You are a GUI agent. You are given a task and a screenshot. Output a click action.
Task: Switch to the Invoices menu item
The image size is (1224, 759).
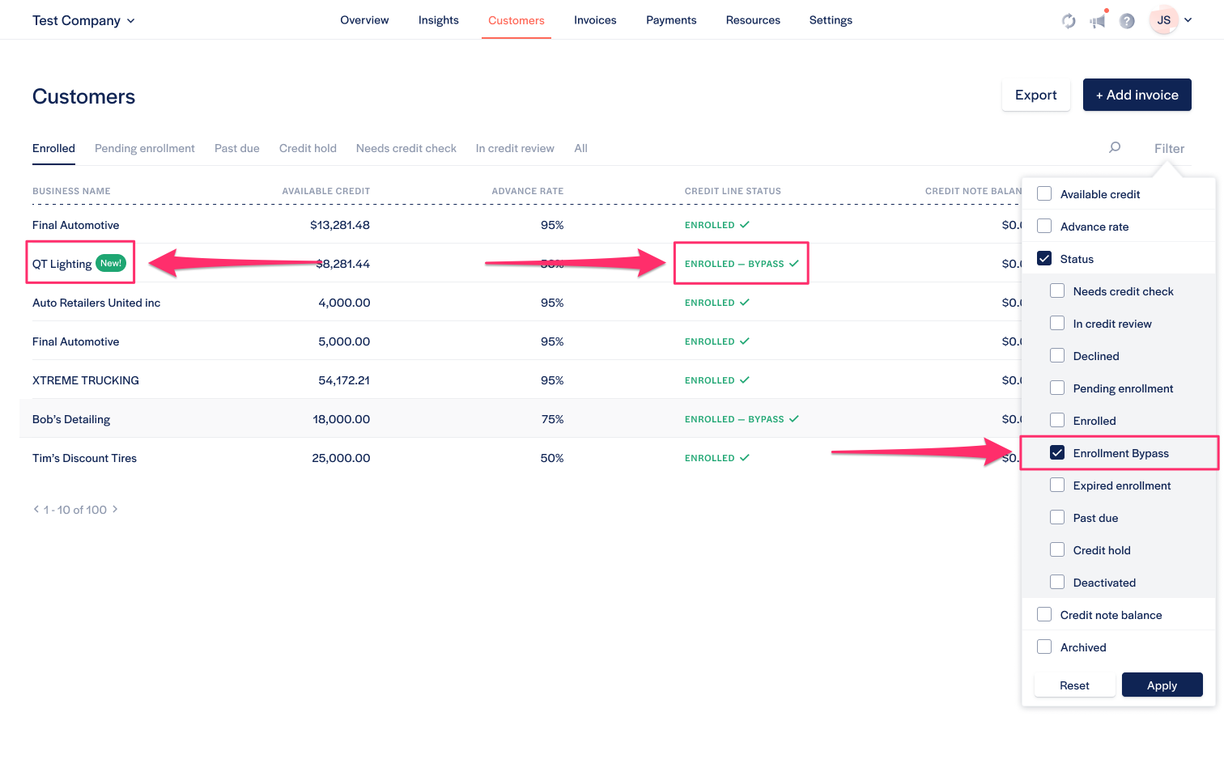595,20
